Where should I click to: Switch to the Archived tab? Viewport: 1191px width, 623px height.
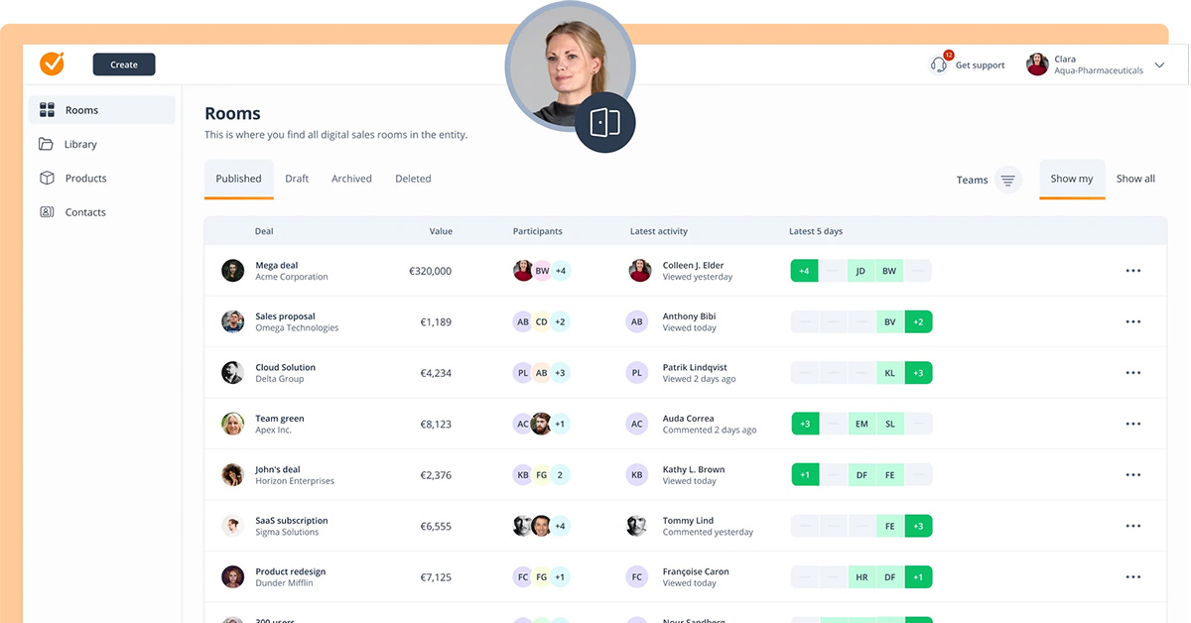click(x=351, y=179)
